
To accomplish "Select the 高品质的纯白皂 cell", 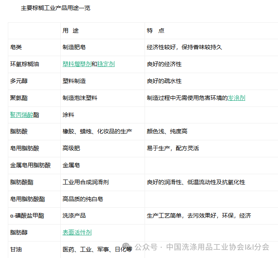I will [x=83, y=199].
